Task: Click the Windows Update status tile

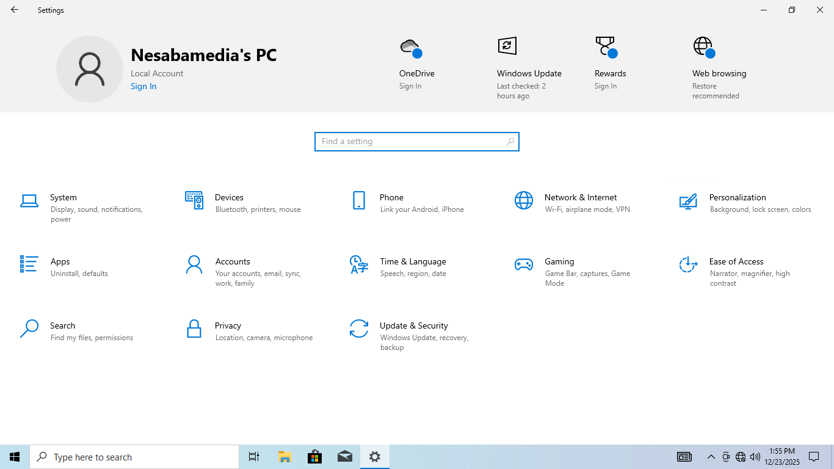Action: (529, 73)
